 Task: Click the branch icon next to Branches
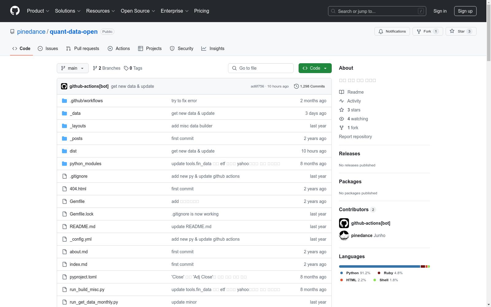(x=95, y=68)
